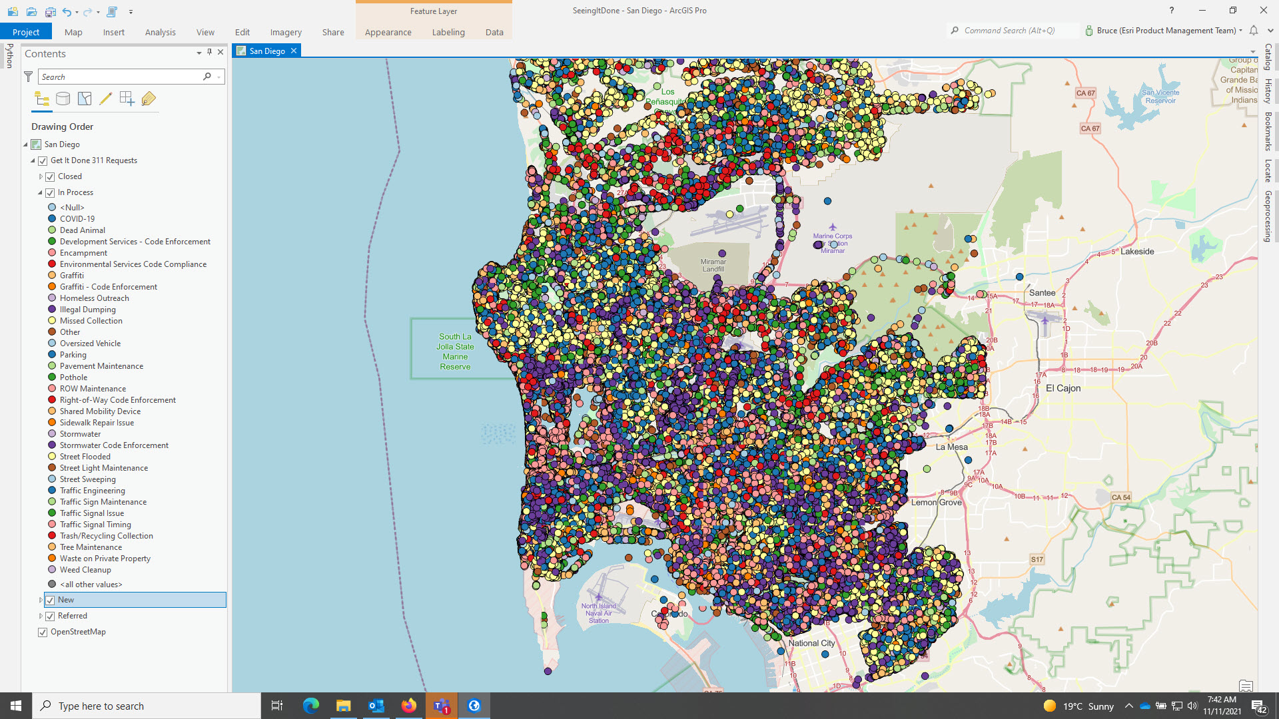Viewport: 1279px width, 719px height.
Task: Click the Save Project icon
Action: 50,11
